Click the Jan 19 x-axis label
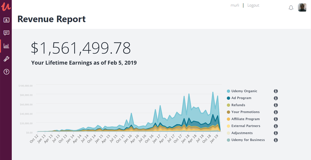The image size is (311, 160). coord(215,139)
